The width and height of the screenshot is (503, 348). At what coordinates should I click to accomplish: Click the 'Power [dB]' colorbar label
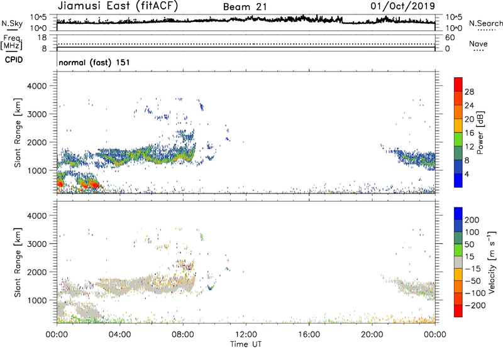pos(480,133)
